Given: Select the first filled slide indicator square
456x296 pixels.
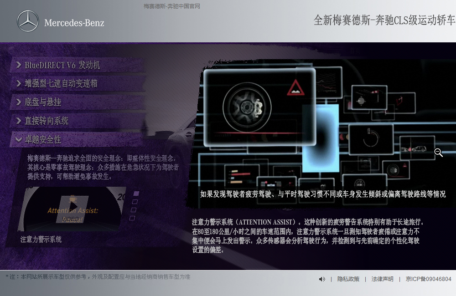Looking at the screenshot, I should click(x=136, y=194).
